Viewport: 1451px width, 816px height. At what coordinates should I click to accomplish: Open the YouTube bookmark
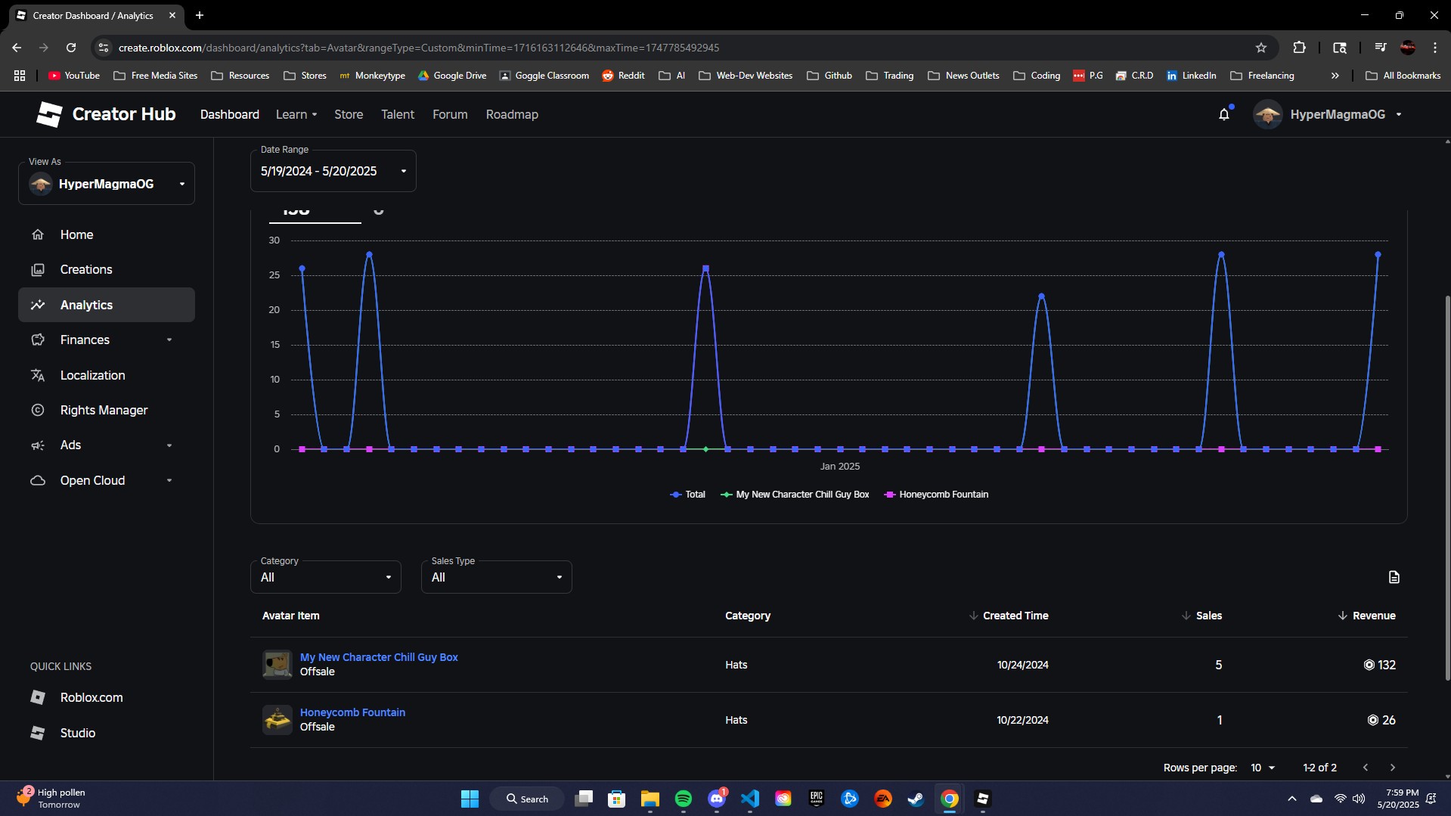pos(74,76)
